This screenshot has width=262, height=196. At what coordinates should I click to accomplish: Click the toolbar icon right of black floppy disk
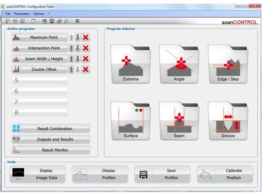pyautogui.click(x=59, y=21)
